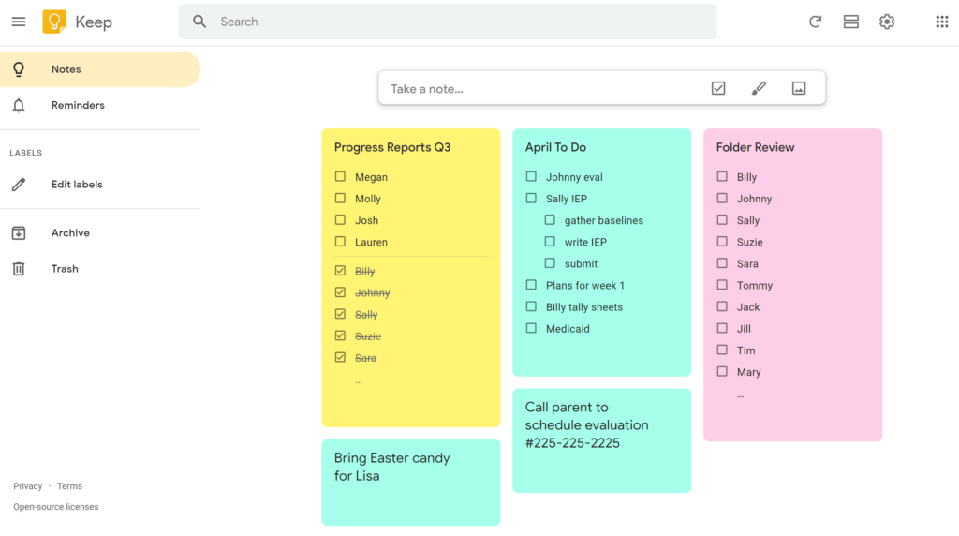This screenshot has width=959, height=536.
Task: Click the refresh icon in header
Action: click(x=815, y=22)
